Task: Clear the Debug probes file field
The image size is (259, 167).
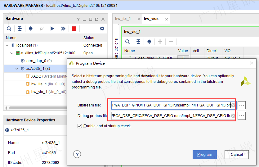Action: [x=233, y=116]
